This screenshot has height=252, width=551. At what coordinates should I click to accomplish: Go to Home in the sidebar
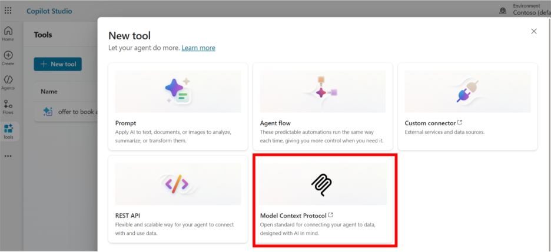coord(8,33)
